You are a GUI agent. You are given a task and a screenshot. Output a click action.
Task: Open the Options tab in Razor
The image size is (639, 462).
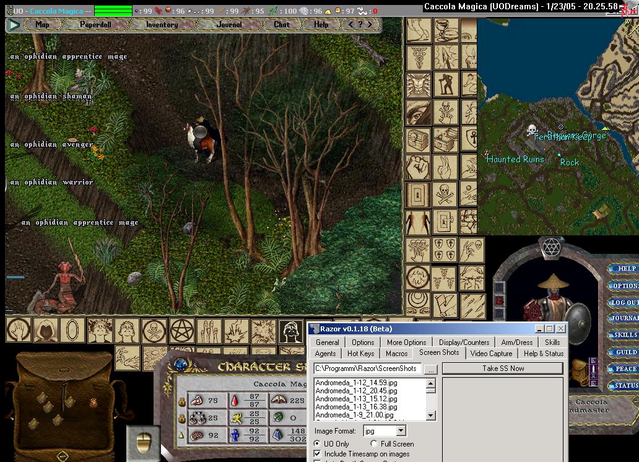pyautogui.click(x=363, y=342)
